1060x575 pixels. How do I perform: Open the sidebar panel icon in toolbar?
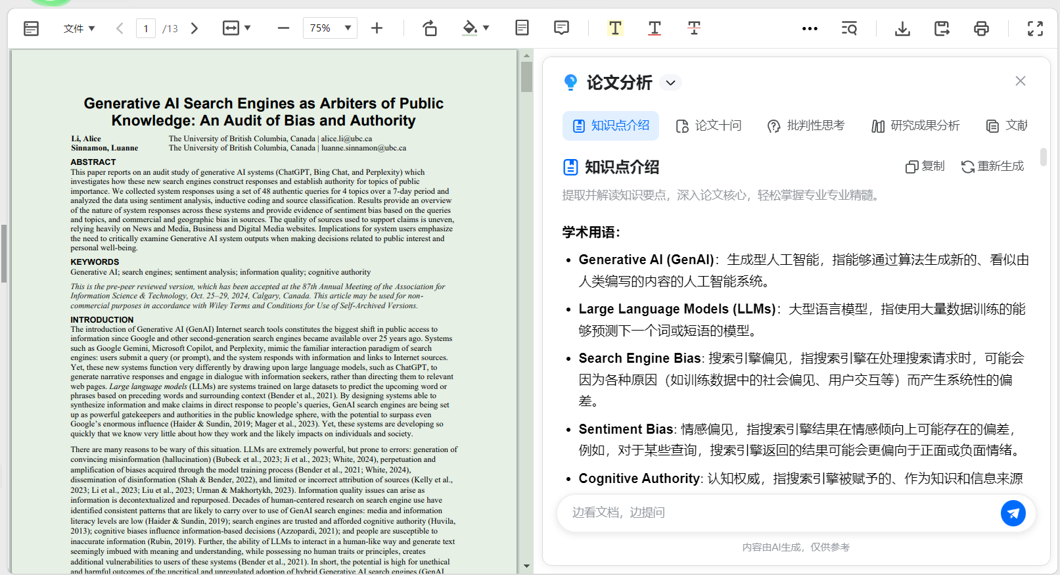coord(31,28)
